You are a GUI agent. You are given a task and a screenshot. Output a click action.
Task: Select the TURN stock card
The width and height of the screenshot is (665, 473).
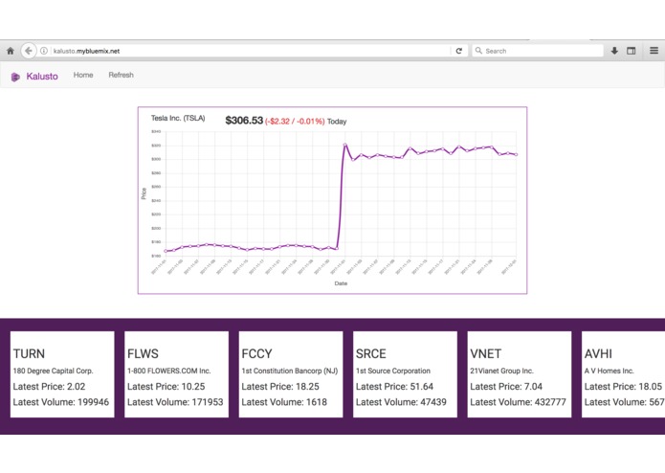tap(62, 374)
